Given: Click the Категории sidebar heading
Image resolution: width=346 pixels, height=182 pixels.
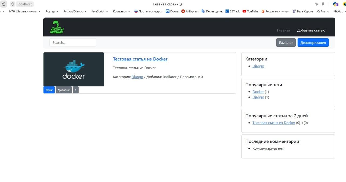Looking at the screenshot, I should coord(256,59).
